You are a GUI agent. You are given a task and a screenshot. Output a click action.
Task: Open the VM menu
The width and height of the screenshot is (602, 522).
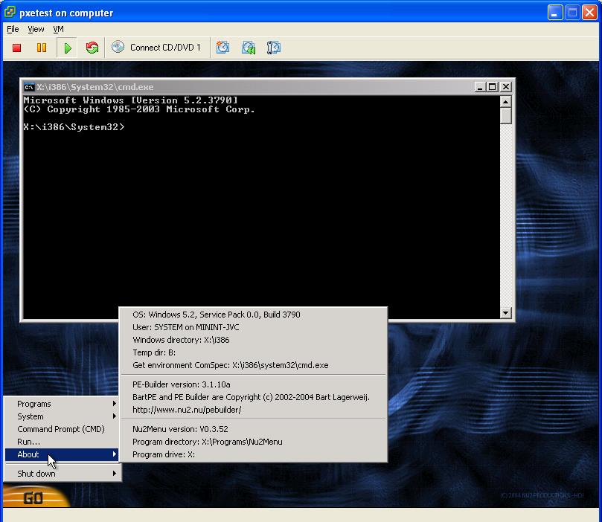click(x=58, y=29)
